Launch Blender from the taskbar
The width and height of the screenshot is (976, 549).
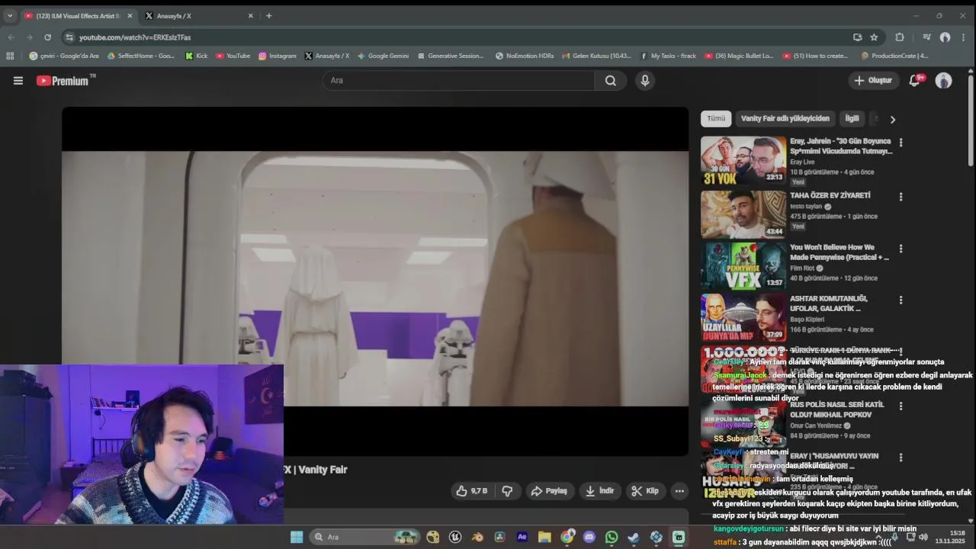point(477,537)
